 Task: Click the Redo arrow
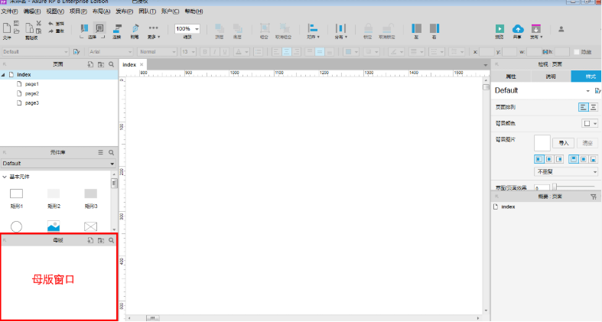tap(50, 31)
